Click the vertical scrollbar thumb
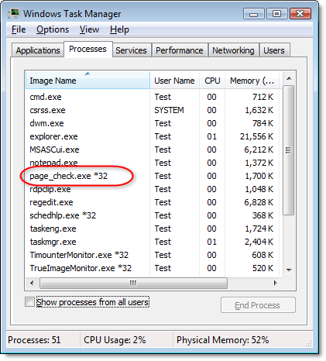This screenshot has width=326, height=361. (x=289, y=150)
